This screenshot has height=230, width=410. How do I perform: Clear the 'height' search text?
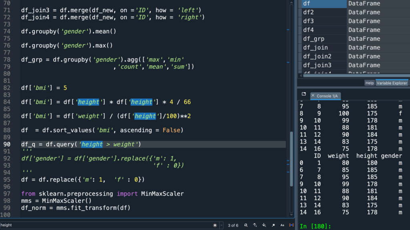click(215, 225)
